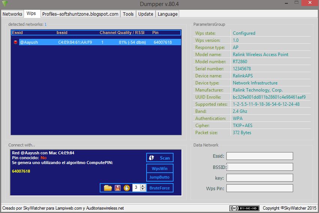
Task: Go to the Update tab
Action: [x=146, y=14]
